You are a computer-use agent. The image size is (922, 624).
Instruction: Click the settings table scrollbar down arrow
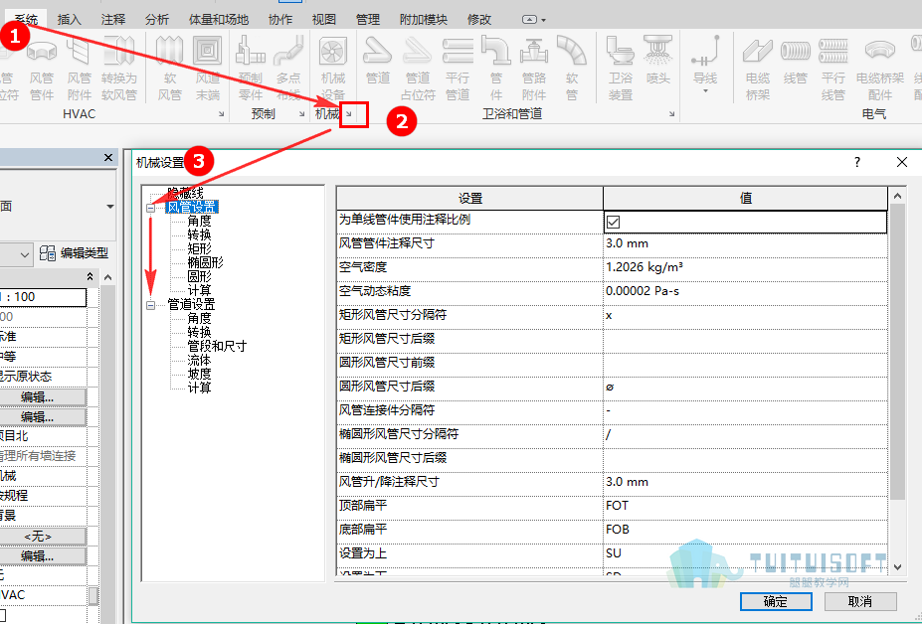pyautogui.click(x=897, y=567)
